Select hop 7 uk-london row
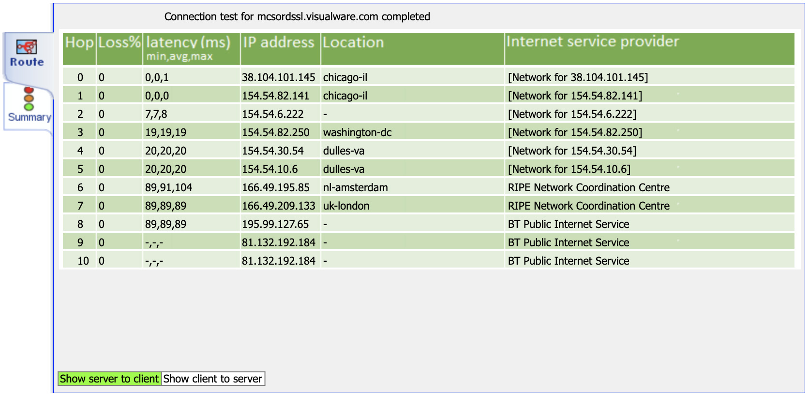809x396 pixels. pyautogui.click(x=346, y=206)
